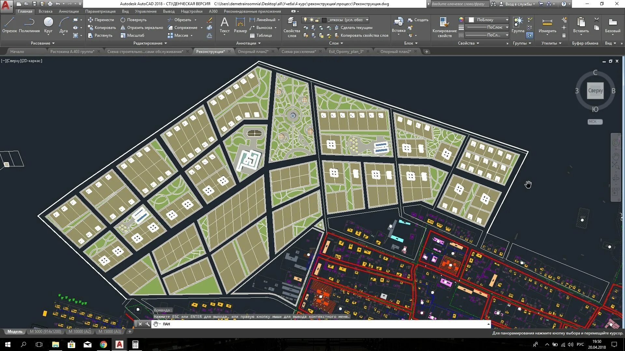The width and height of the screenshot is (625, 351).
Task: Switch to Опорный план2 drawing tab
Action: click(x=253, y=52)
